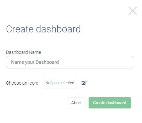Click the Create dashboard dialog heading

coord(43,29)
